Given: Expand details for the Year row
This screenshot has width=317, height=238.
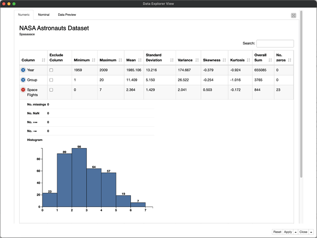Looking at the screenshot, I should point(23,70).
